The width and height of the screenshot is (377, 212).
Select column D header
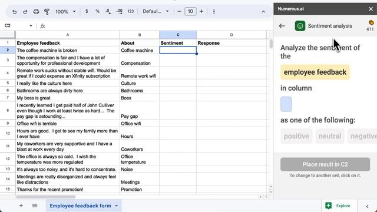(232, 35)
